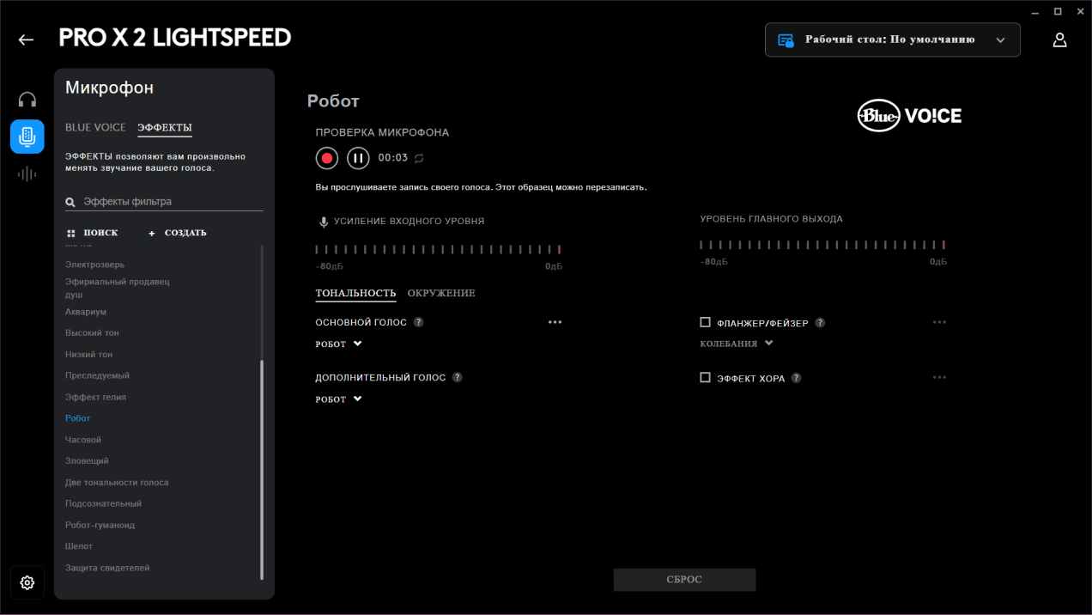This screenshot has height=615, width=1092.
Task: Open settings via the gear icon
Action: pyautogui.click(x=27, y=582)
